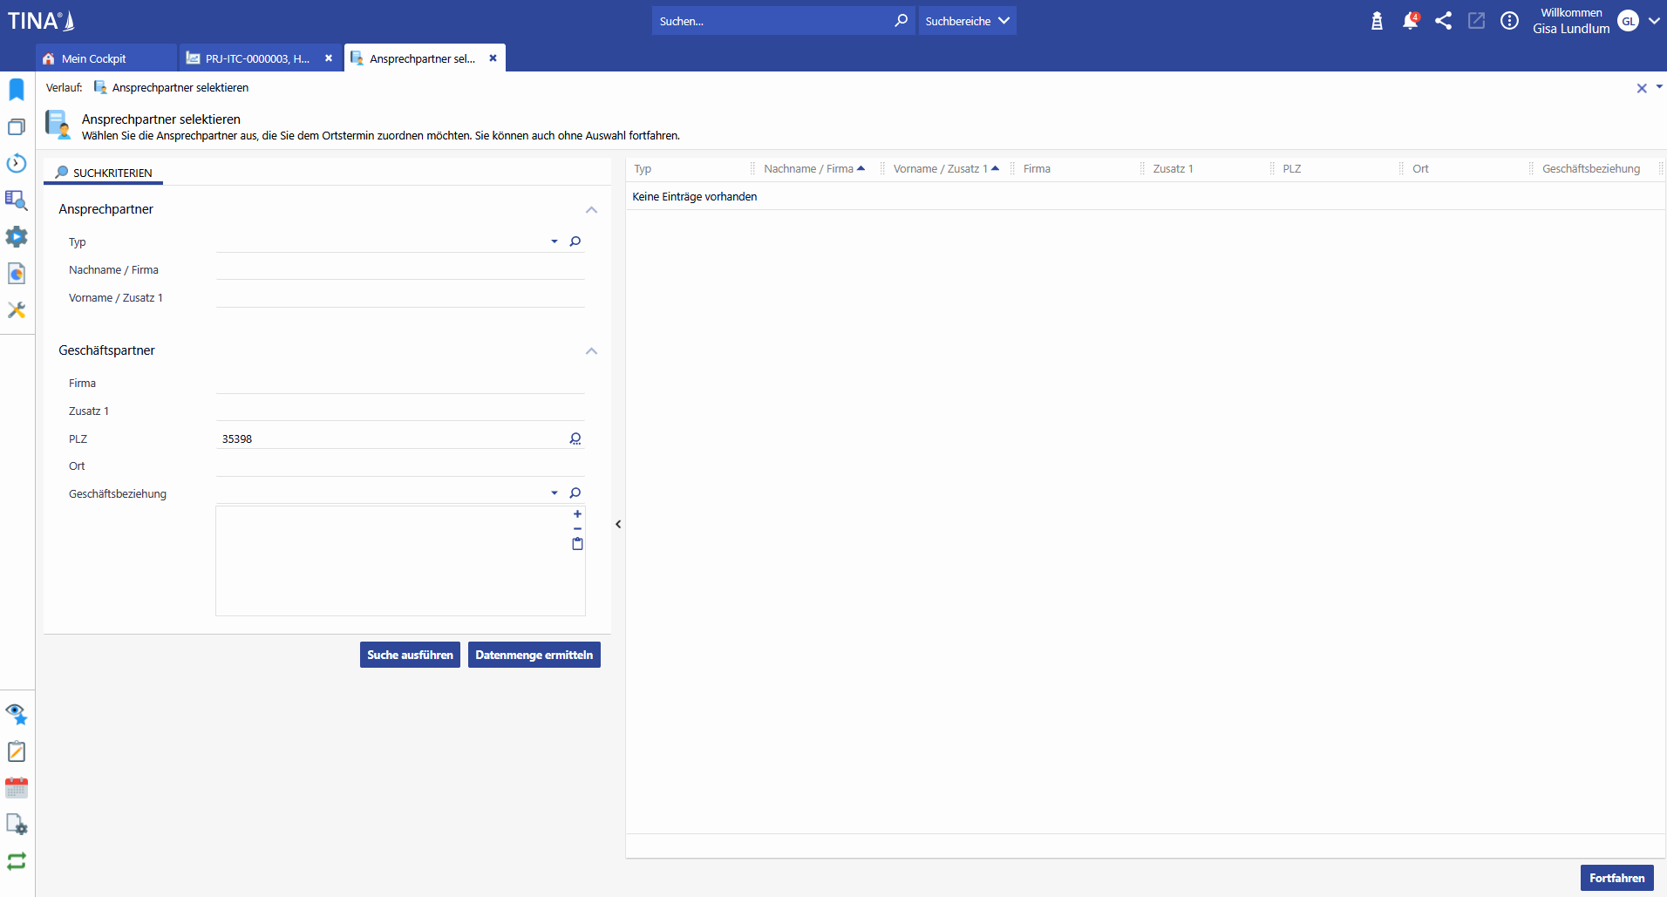Open the calendar icon in sidebar
This screenshot has width=1667, height=897.
coord(17,788)
